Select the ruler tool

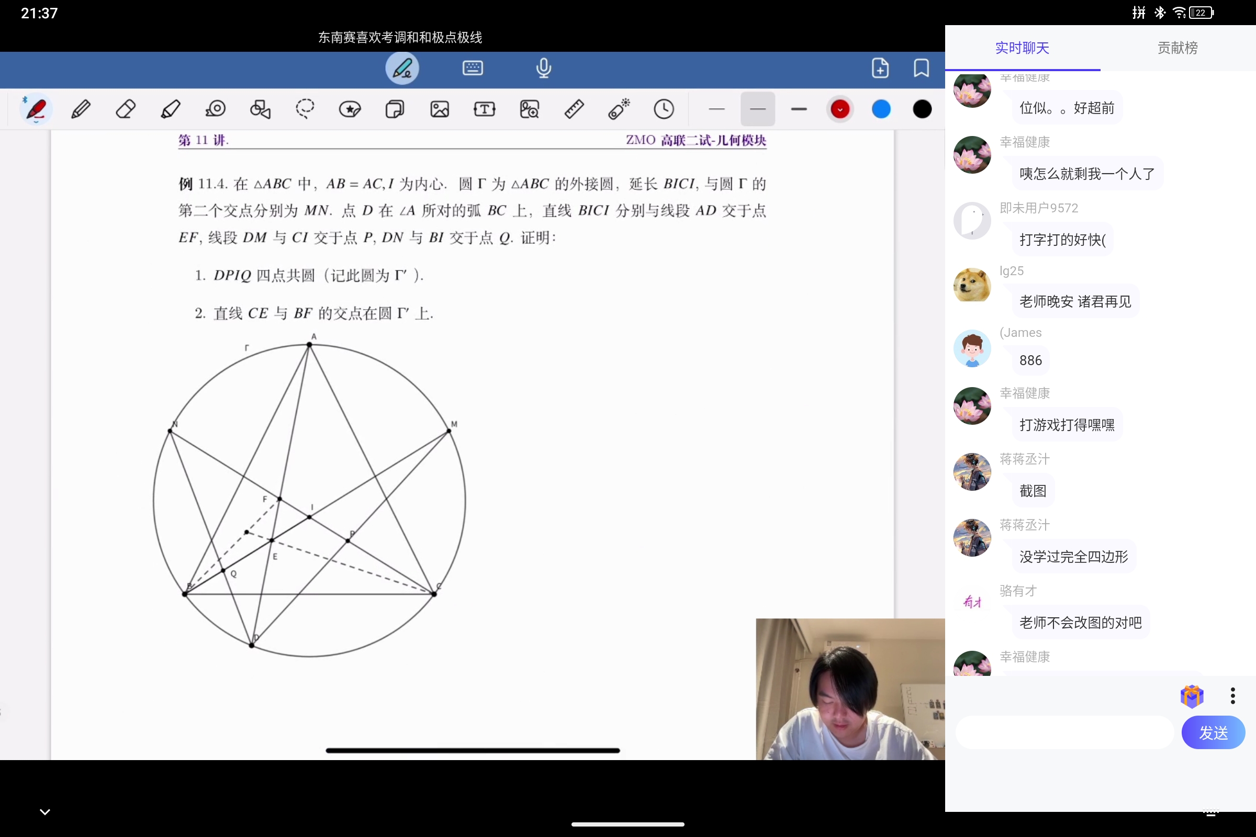point(574,109)
